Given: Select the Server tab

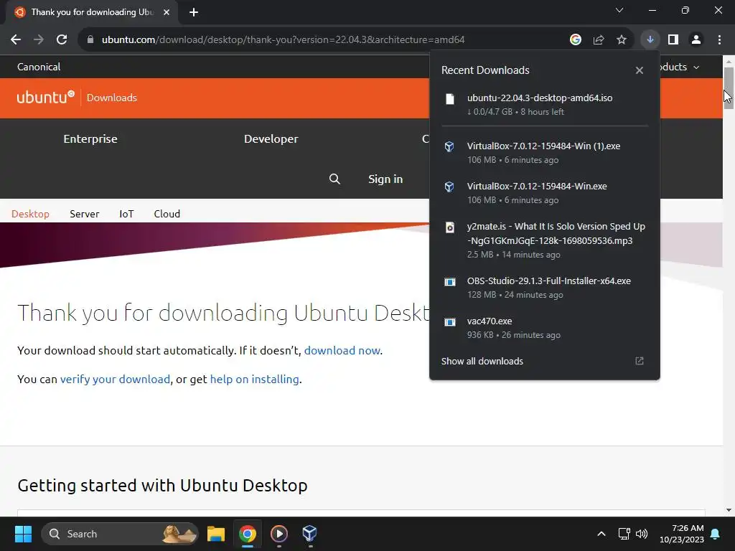Looking at the screenshot, I should click(85, 214).
